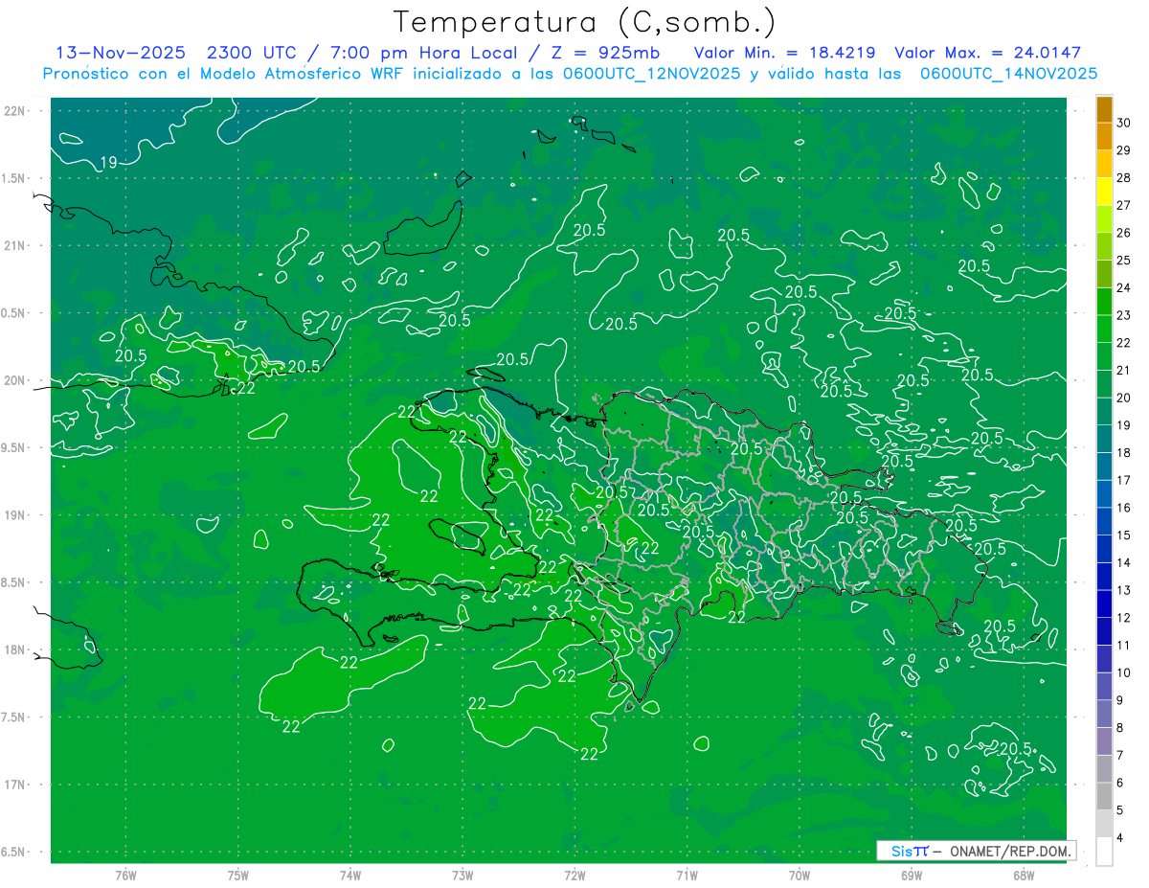1149x888 pixels.
Task: Click the orange swatch between 29 and 30
Action: coord(1104,137)
